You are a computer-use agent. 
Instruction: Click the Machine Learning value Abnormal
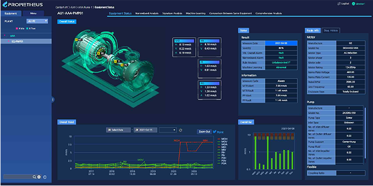click(x=281, y=67)
